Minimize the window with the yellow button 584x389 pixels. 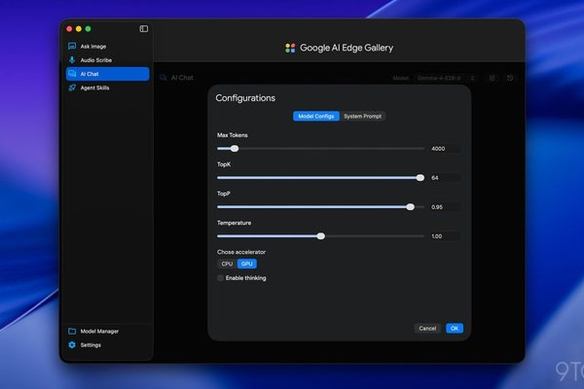(79, 28)
